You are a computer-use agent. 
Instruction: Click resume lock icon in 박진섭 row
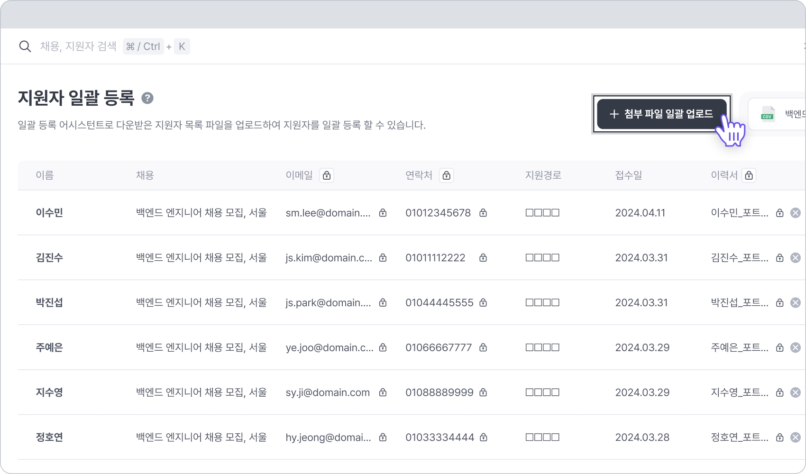click(779, 302)
